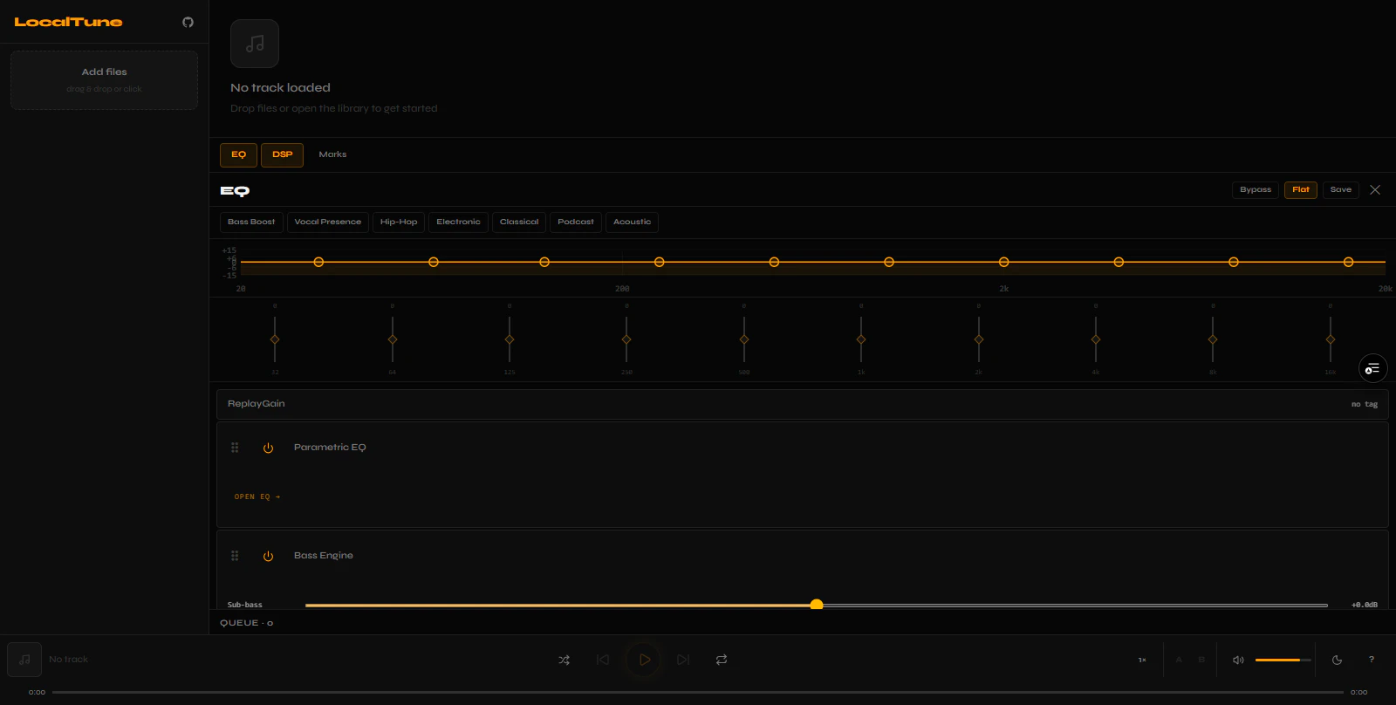Click the 8k band gain slider
The height and width of the screenshot is (705, 1396).
(x=1213, y=339)
